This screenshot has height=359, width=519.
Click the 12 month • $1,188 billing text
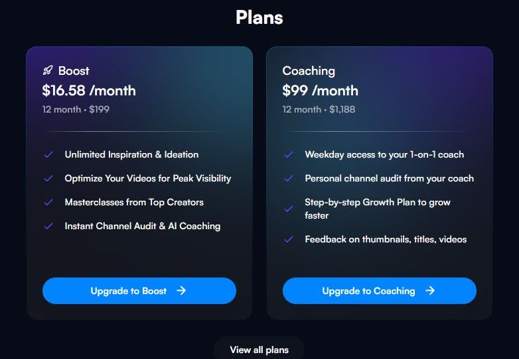(319, 109)
